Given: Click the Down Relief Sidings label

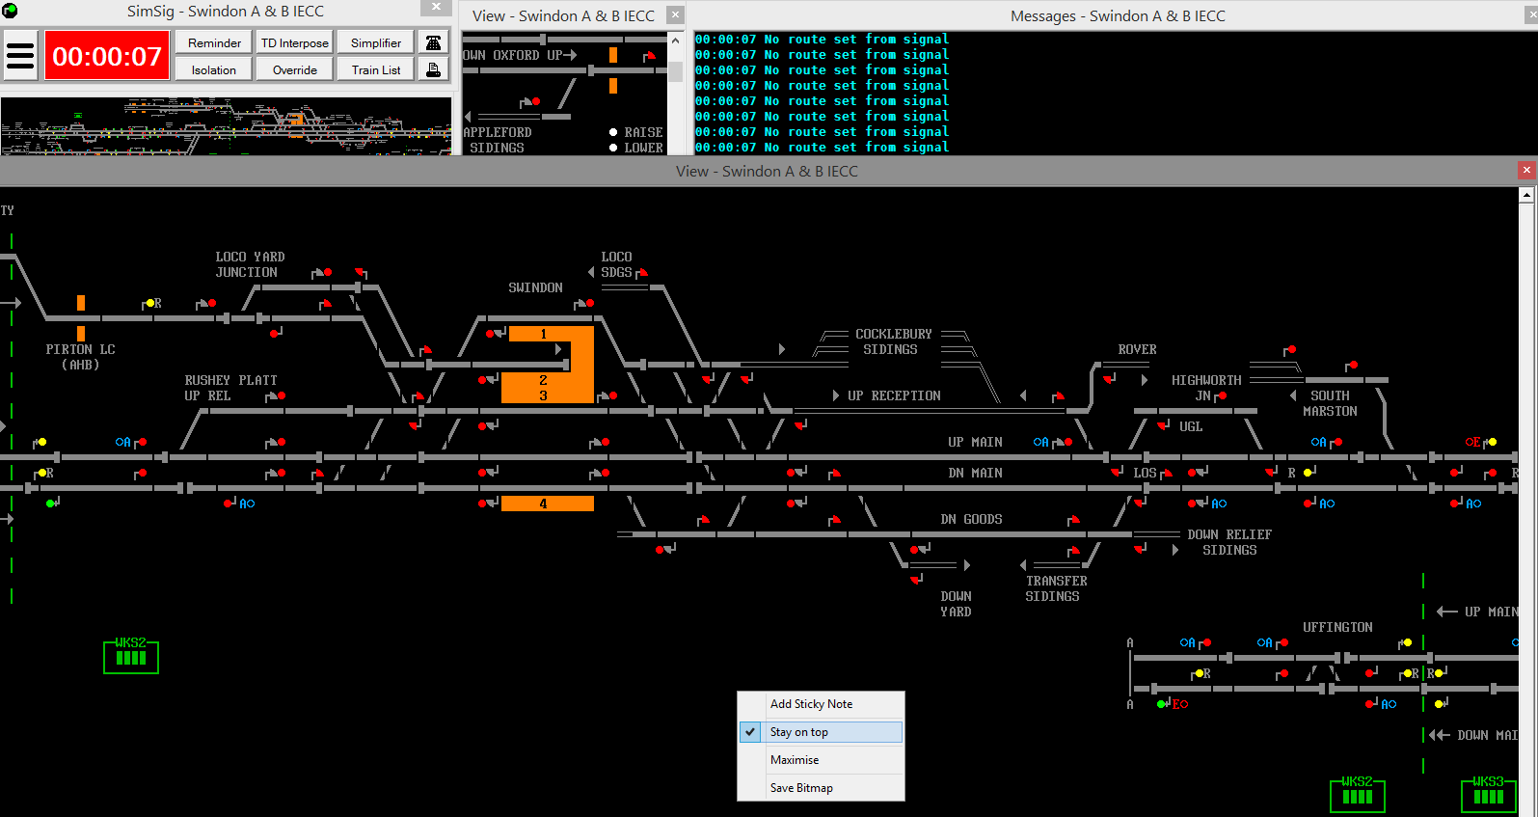Looking at the screenshot, I should coord(1229,542).
